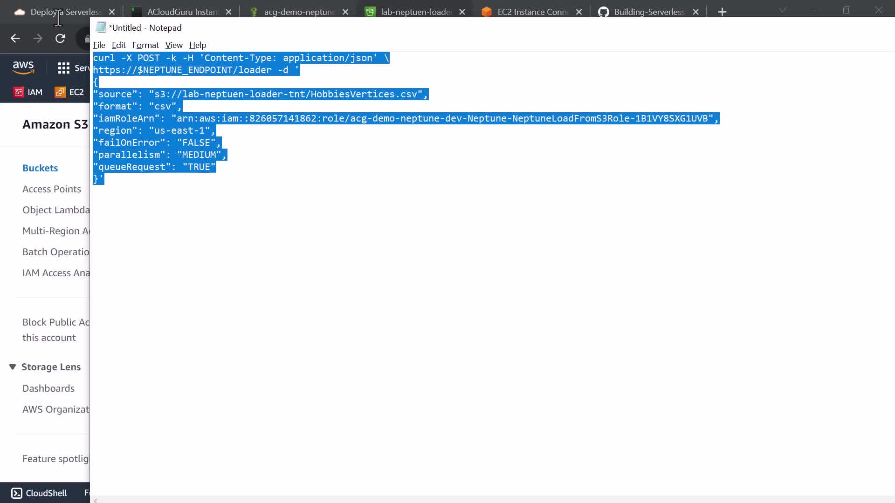Open Storage Lens Dashboards link
This screenshot has height=503, width=895.
[x=48, y=388]
